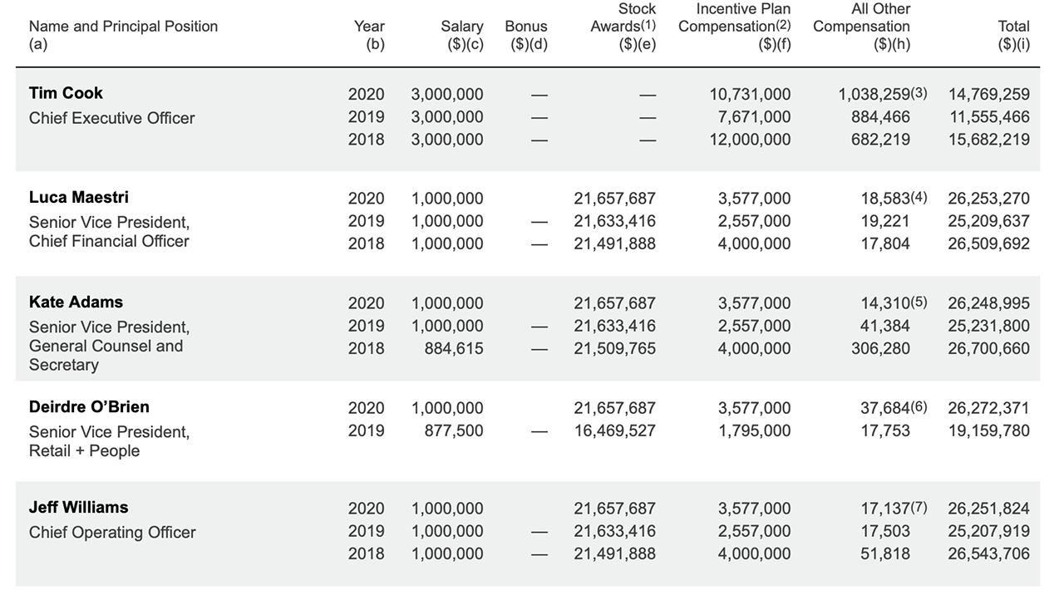Click other compensation value 37,684
The image size is (1064, 595).
tap(885, 408)
